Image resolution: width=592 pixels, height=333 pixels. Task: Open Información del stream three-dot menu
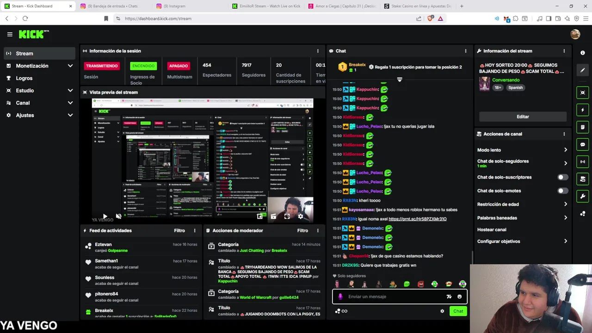pos(564,51)
